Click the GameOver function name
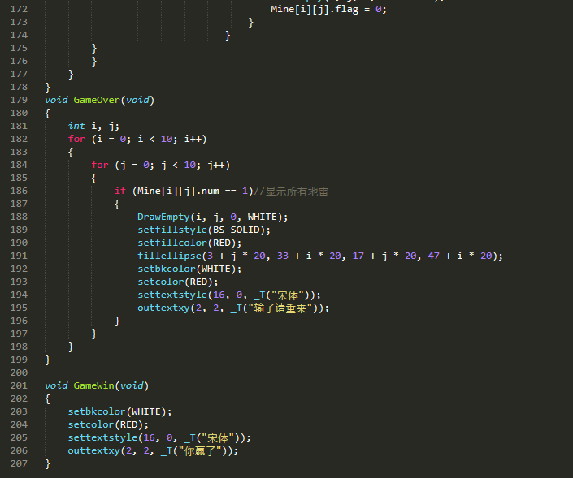The height and width of the screenshot is (478, 573). [x=97, y=100]
